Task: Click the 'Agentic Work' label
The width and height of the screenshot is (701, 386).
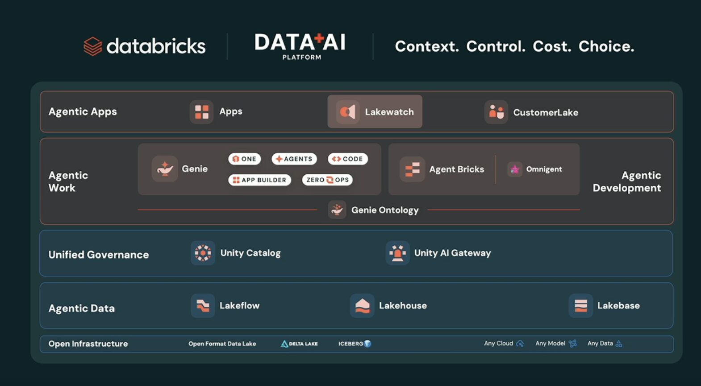Action: click(68, 181)
